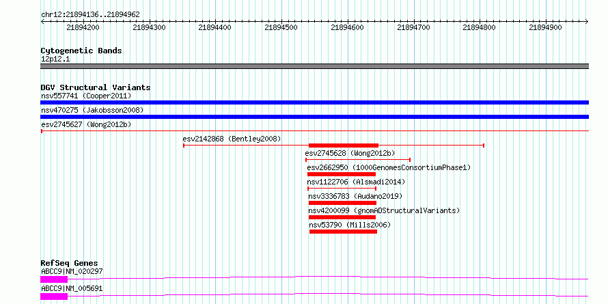Select the magenta exon block of NM_005691

[54, 296]
